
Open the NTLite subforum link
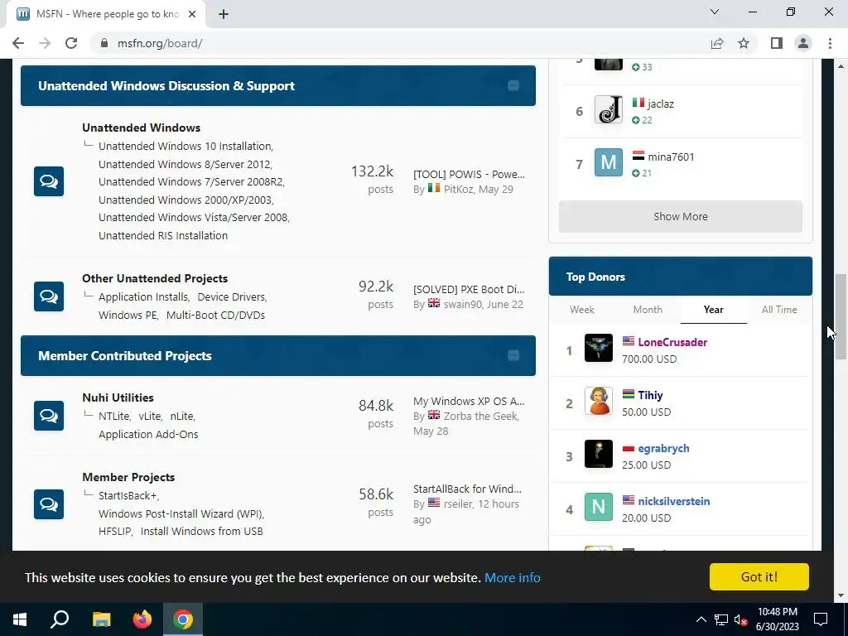click(x=113, y=416)
